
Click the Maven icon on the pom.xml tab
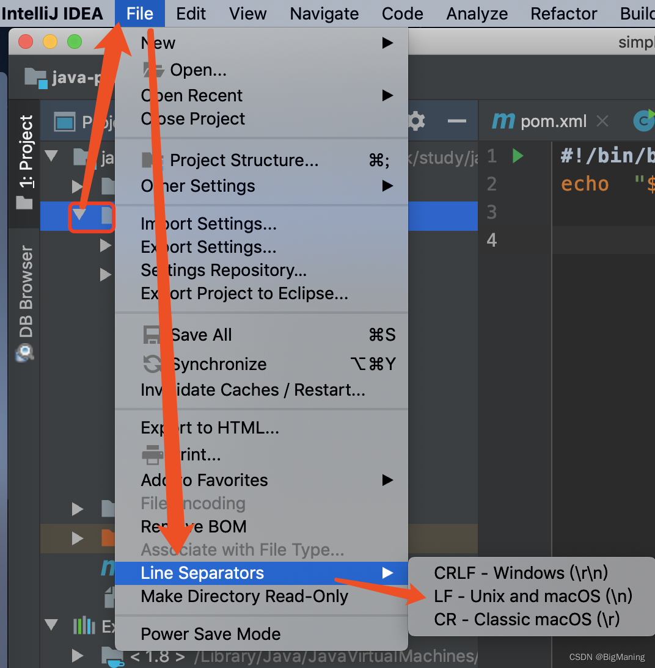pos(503,120)
